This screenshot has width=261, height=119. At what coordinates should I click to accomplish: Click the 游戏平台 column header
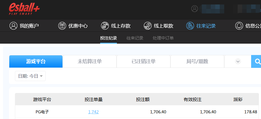click(x=42, y=100)
